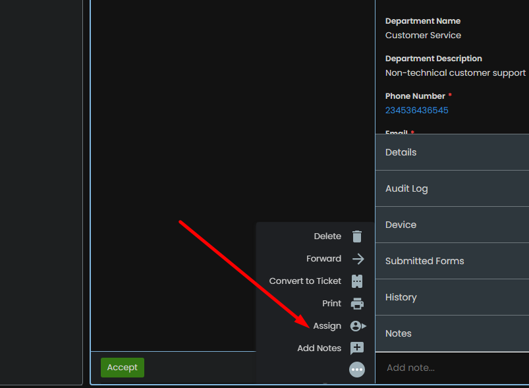The image size is (529, 388).
Task: Choose the Print text label
Action: 331,304
